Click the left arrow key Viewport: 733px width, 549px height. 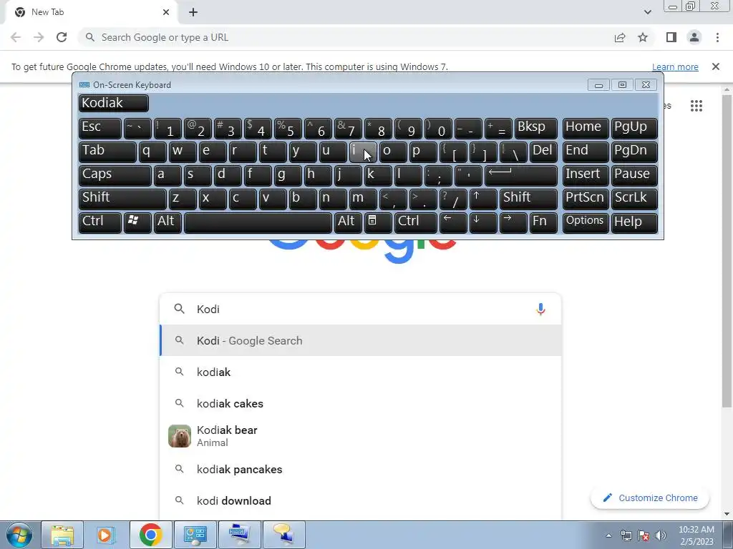(453, 222)
